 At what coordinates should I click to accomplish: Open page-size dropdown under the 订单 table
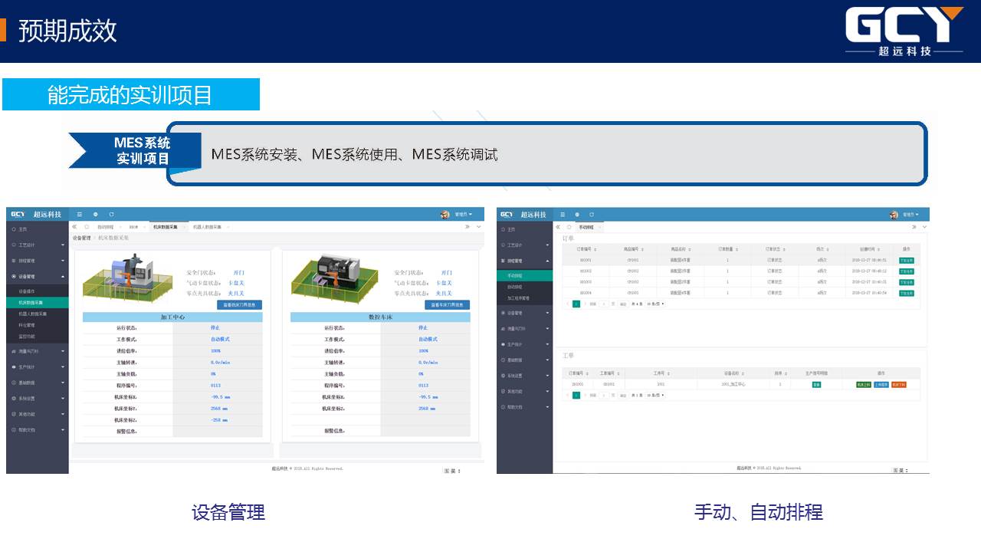(x=655, y=304)
